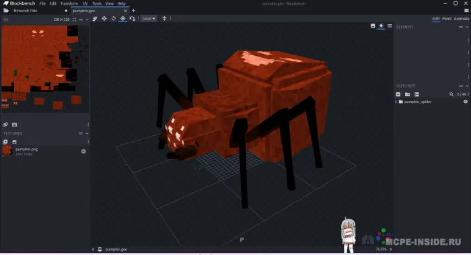Click the center/align icon next to Local
This screenshot has height=255, width=471.
164,19
